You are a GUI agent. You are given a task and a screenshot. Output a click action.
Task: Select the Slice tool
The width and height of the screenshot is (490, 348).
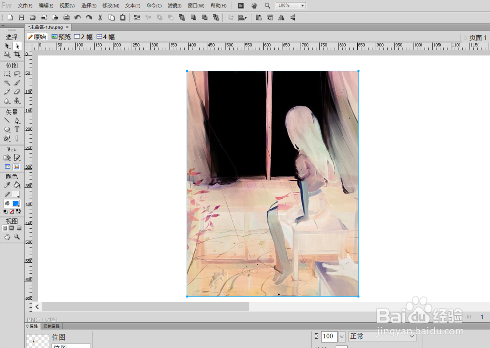coord(17,158)
